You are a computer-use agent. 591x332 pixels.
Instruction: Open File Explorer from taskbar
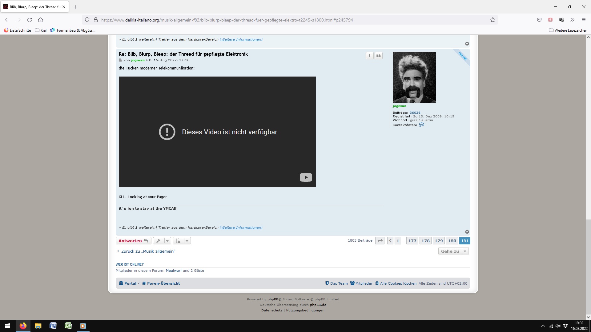(x=38, y=326)
